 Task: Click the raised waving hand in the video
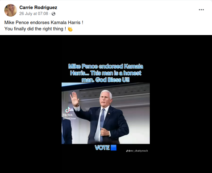click(74, 99)
